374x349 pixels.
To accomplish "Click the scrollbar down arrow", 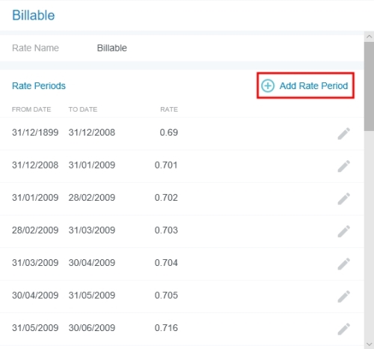I will [x=369, y=345].
